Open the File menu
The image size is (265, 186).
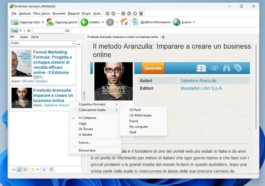14,13
